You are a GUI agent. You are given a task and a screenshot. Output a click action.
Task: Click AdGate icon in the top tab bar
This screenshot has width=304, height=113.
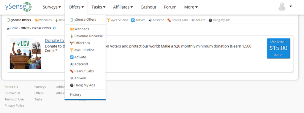coord(133,20)
